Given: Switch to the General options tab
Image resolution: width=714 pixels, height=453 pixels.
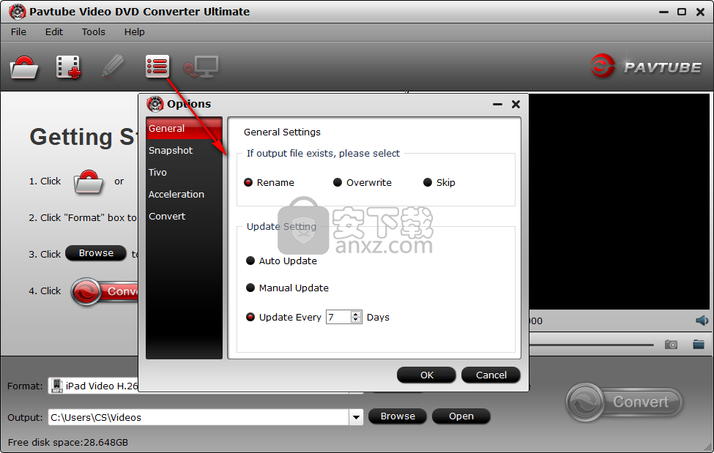Looking at the screenshot, I should 184,128.
